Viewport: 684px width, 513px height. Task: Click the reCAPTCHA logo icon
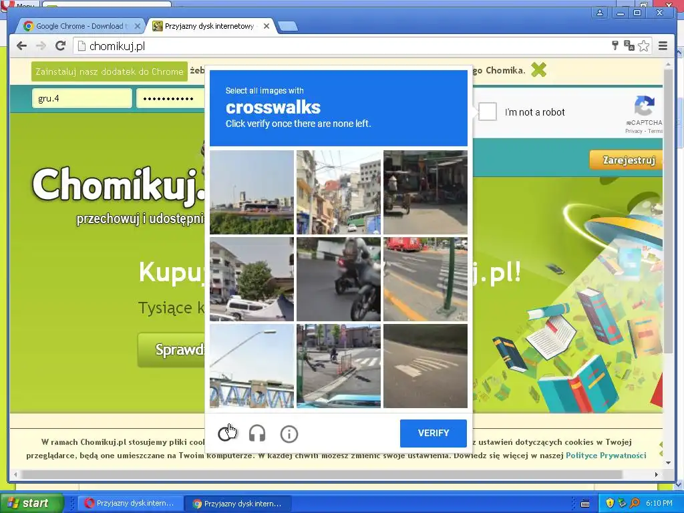coord(645,106)
